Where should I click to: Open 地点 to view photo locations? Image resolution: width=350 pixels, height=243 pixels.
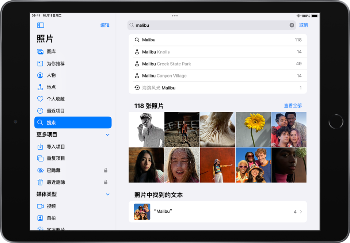tap(51, 87)
